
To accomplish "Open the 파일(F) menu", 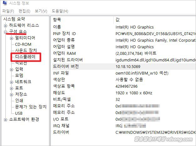I will click(x=8, y=11).
